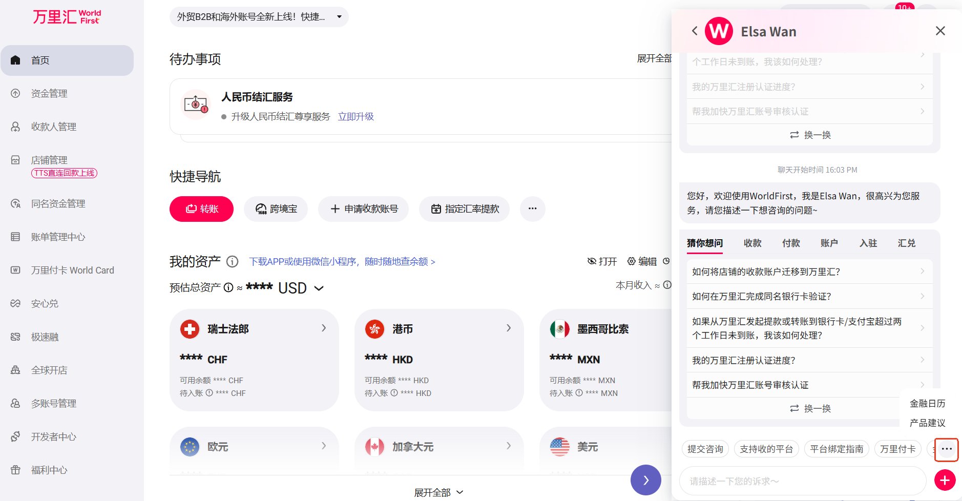The height and width of the screenshot is (501, 962).
Task: Click the info icon next to 我的资产
Action: coord(232,262)
